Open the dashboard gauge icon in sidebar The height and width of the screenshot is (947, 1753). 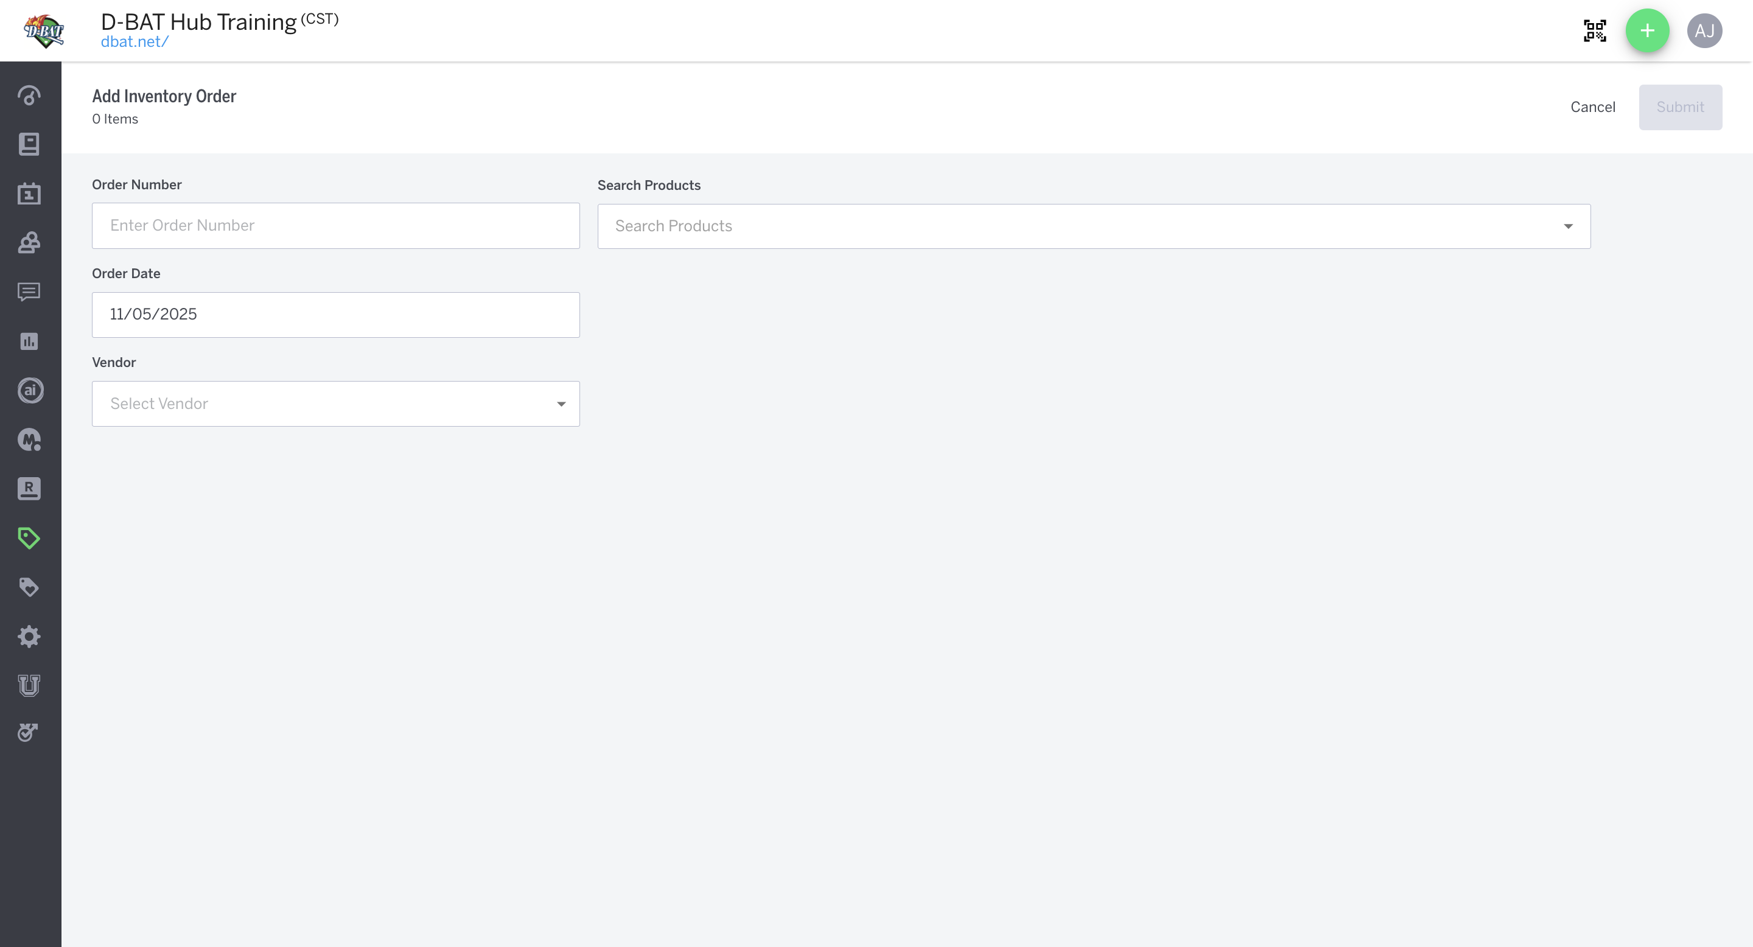(x=29, y=95)
